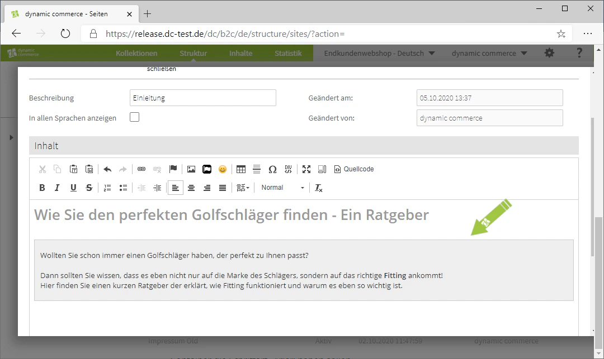604x359 pixels.
Task: Paste from Word icon
Action: [x=89, y=169]
